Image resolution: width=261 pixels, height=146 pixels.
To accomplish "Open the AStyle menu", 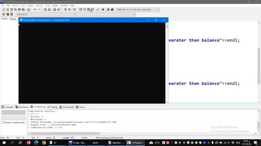I will [x=55, y=6].
